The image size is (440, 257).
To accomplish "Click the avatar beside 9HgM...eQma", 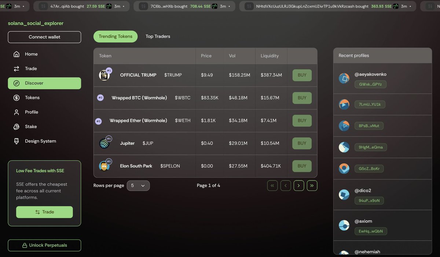I will (x=344, y=147).
